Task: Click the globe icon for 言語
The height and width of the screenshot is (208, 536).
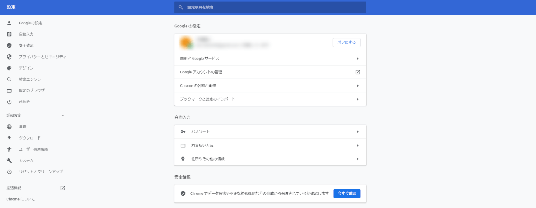Action: pos(9,127)
